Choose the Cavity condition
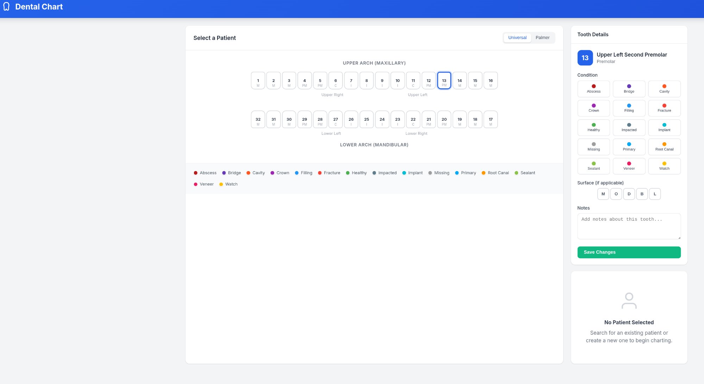704x384 pixels. point(664,89)
